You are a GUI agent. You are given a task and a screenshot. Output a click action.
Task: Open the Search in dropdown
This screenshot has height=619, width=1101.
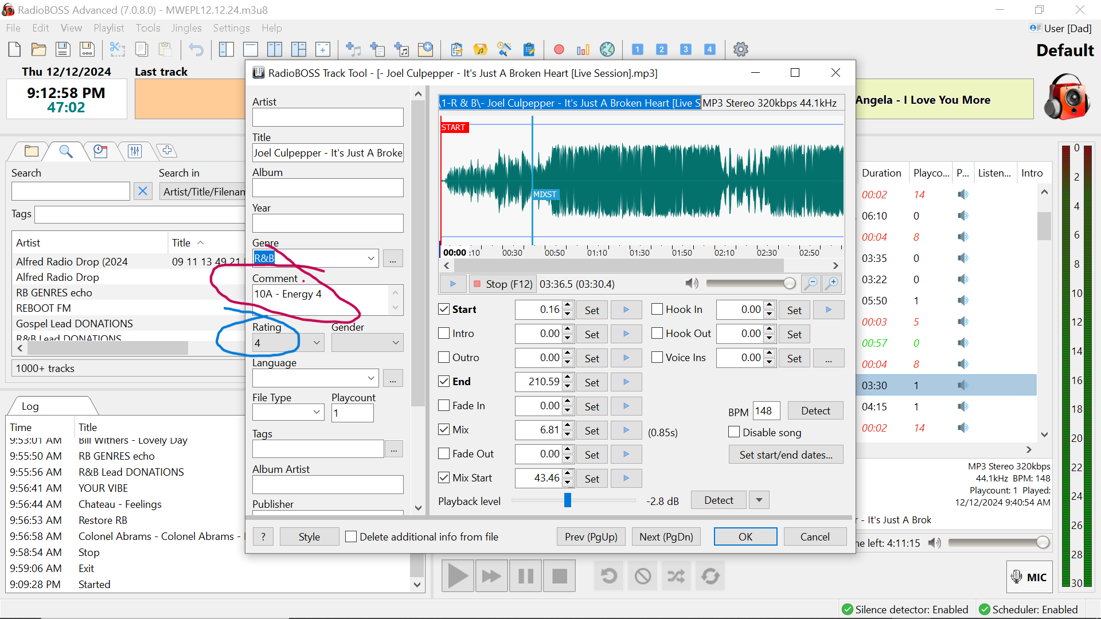[x=203, y=191]
